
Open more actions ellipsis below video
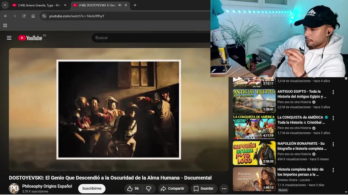(224, 188)
